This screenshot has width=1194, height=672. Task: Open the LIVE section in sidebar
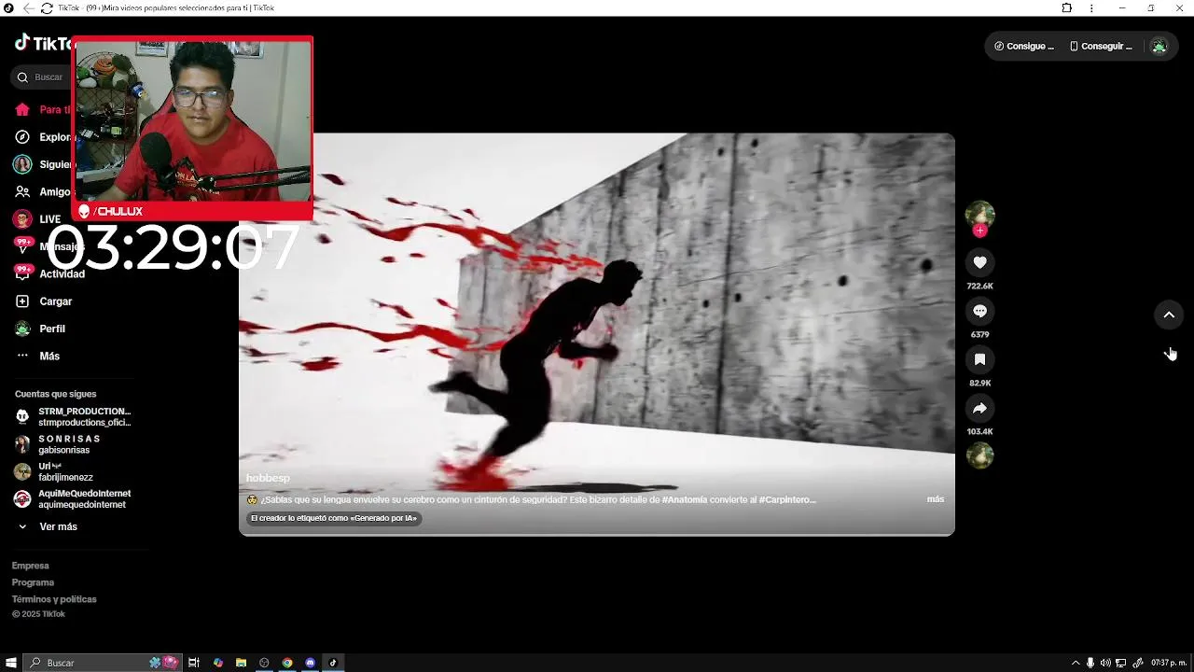point(37,219)
